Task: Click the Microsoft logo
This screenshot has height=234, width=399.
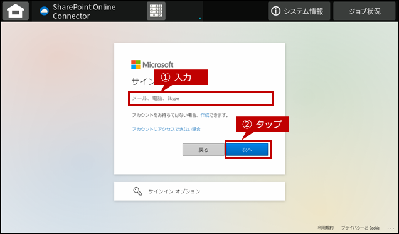Action: click(152, 64)
